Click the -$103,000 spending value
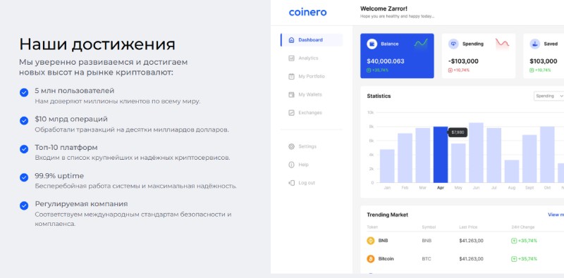The image size is (564, 278). 463,61
